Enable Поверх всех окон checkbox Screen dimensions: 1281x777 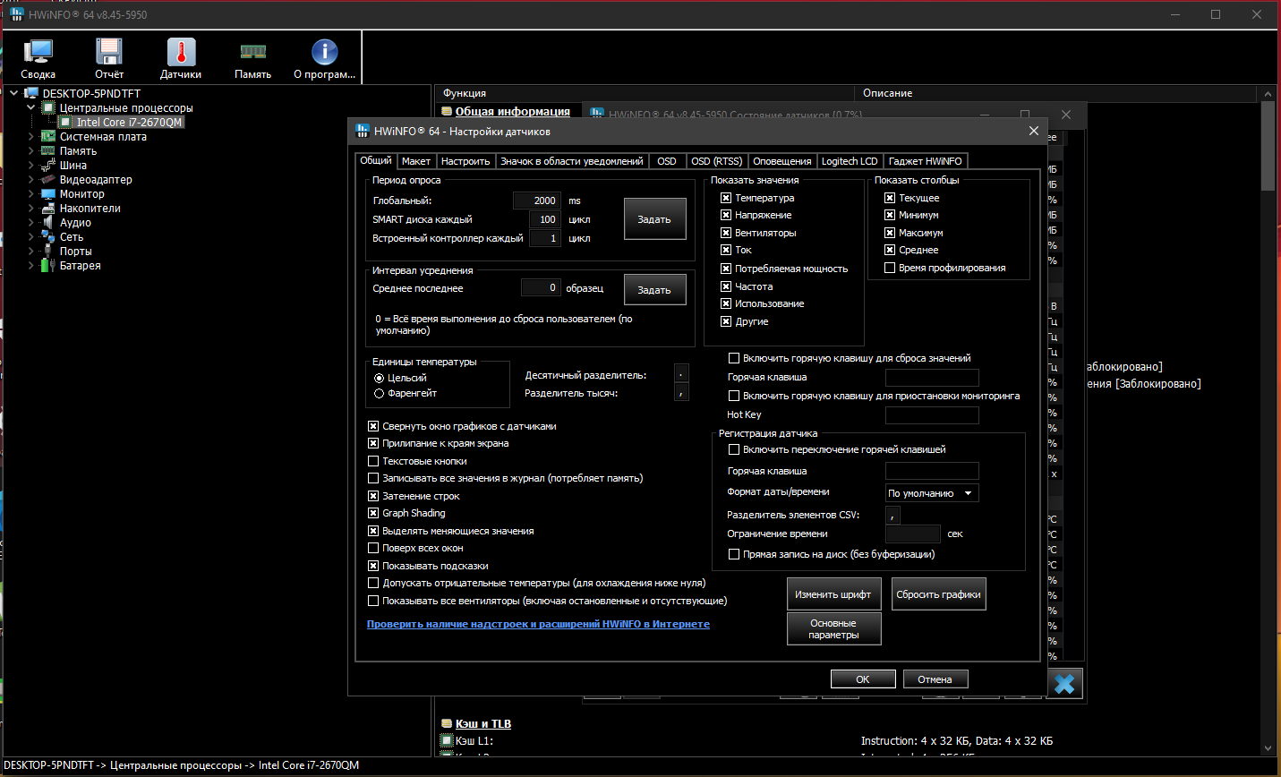click(x=373, y=548)
